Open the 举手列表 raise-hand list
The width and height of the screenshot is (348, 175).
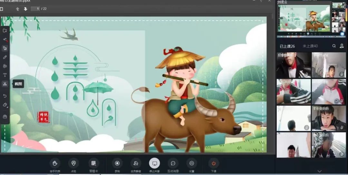[x=55, y=163]
